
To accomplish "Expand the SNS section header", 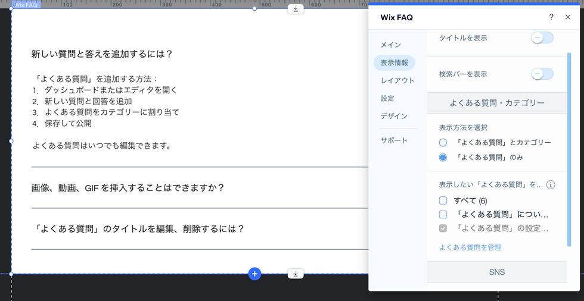I will point(497,272).
